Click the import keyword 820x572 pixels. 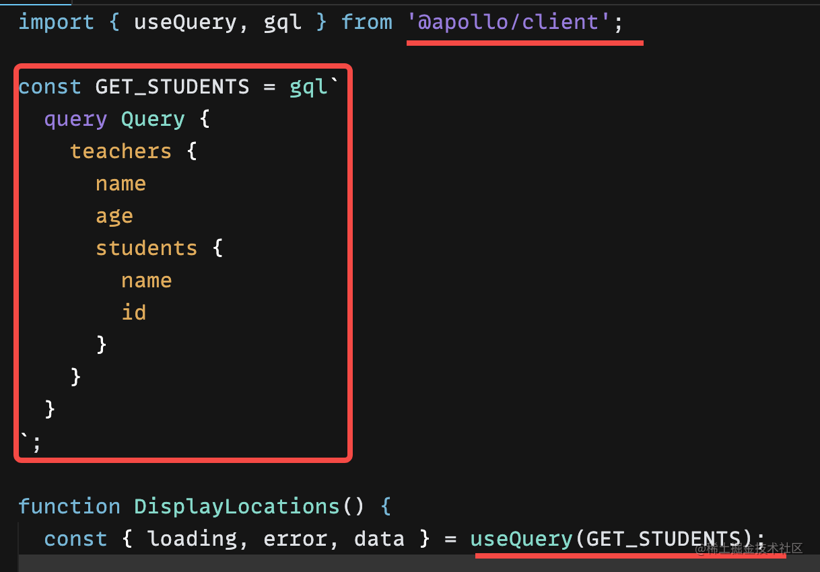tap(56, 22)
